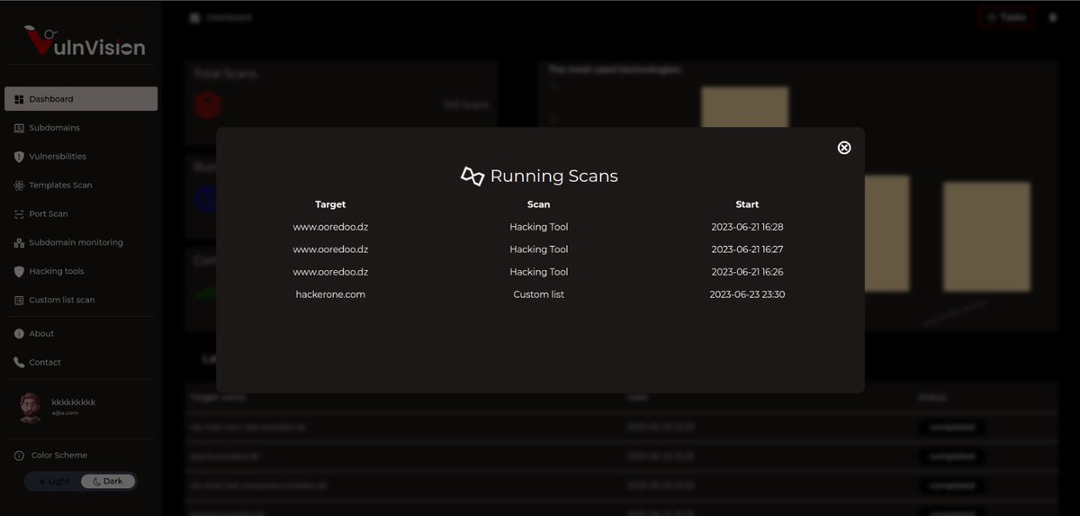Click the atom icon beside Templates Scan

(19, 186)
